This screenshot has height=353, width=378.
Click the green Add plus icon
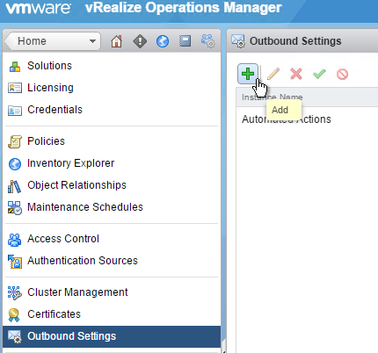pos(248,74)
